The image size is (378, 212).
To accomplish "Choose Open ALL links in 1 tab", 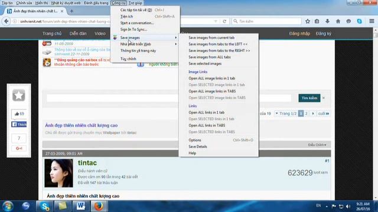I will tap(206, 112).
